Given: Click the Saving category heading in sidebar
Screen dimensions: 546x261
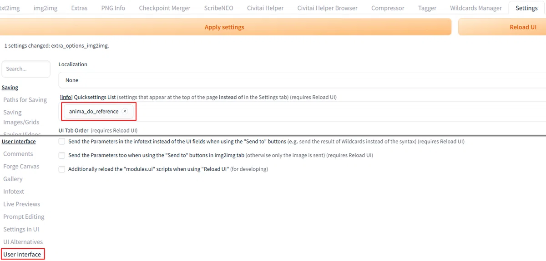Looking at the screenshot, I should click(x=10, y=88).
